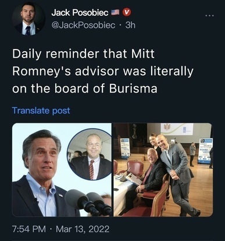This screenshot has height=241, width=225.
Task: Open the three-dot more options menu
Action: (210, 15)
